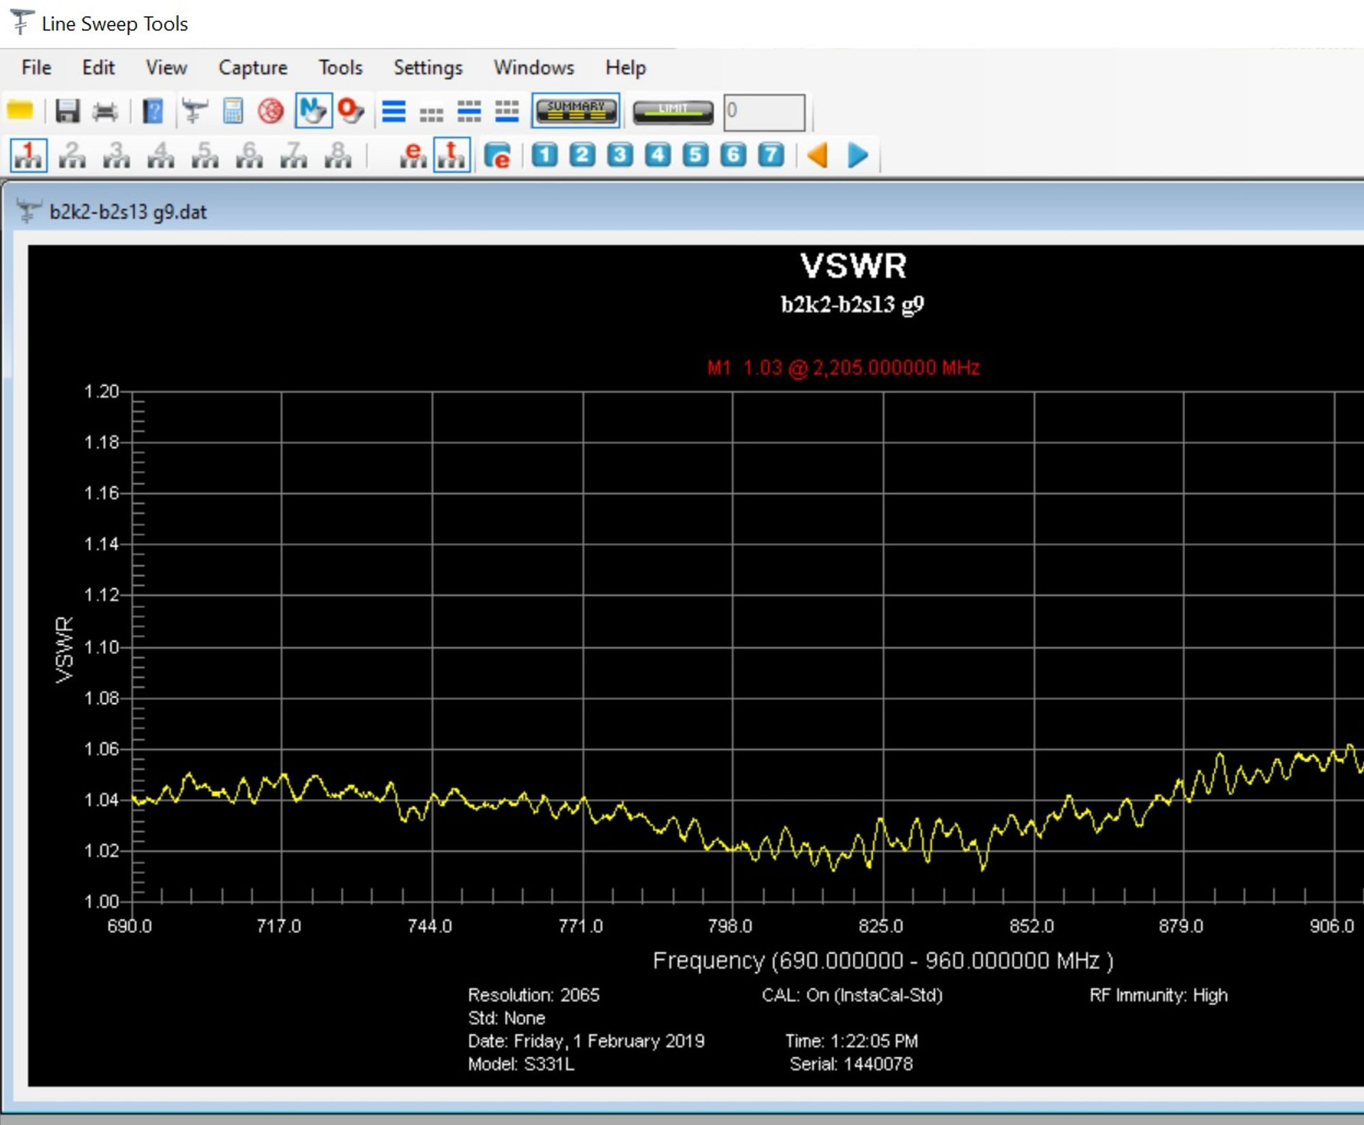1364x1125 pixels.
Task: Click the blue help book icon
Action: [153, 111]
